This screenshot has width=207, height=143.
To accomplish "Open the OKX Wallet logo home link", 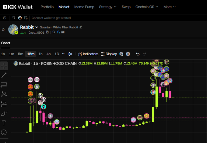I will [18, 7].
